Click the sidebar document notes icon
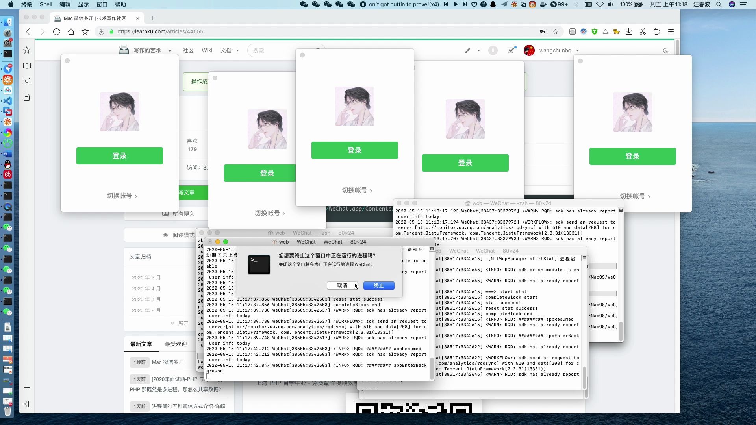Screen dimensions: 756x425 pyautogui.click(x=27, y=97)
